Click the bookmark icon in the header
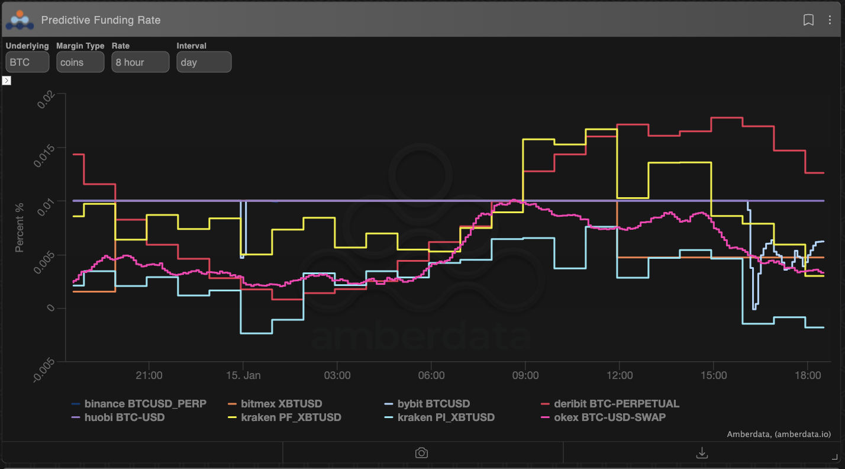Screen dimensions: 845x469 coord(808,20)
